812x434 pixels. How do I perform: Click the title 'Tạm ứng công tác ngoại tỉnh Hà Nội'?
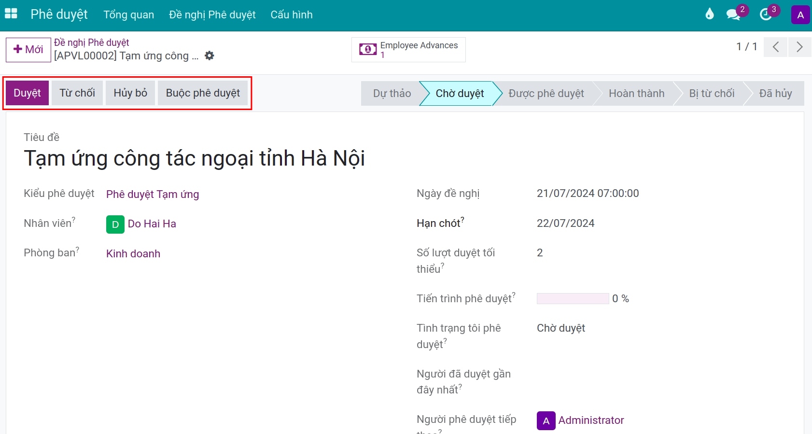click(195, 158)
